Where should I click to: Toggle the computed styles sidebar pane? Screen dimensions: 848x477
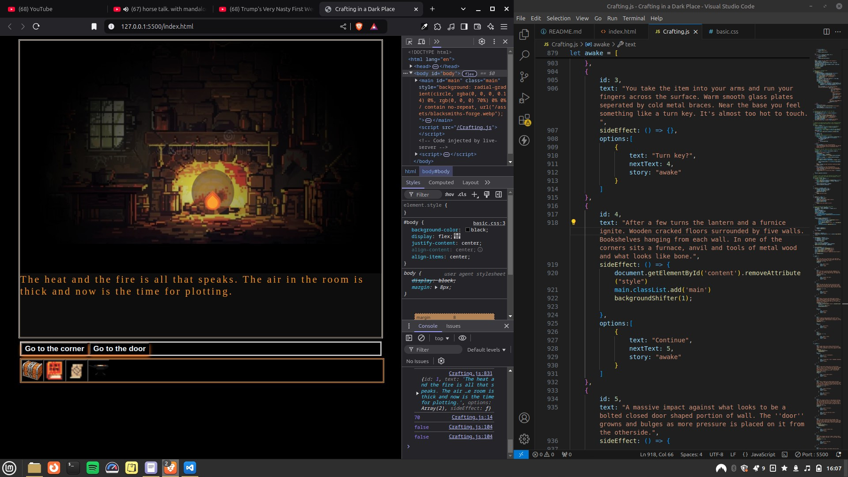[x=499, y=194]
